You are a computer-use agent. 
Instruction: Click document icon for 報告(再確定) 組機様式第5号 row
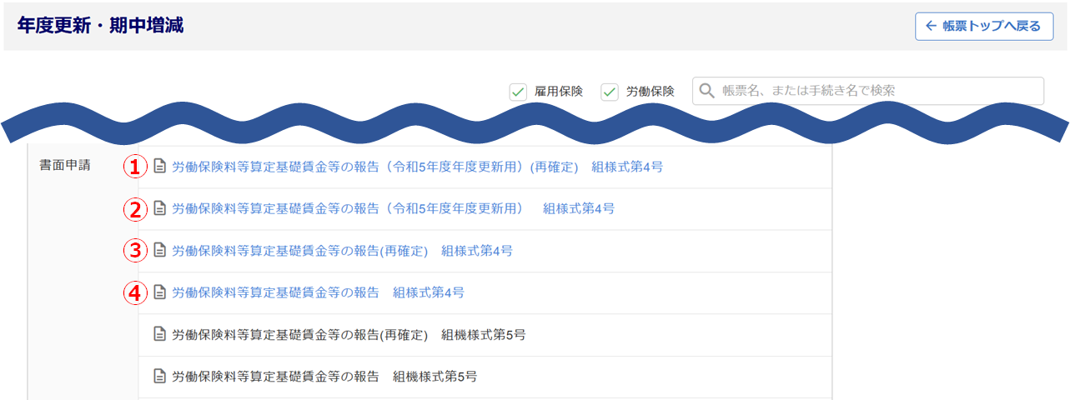pyautogui.click(x=160, y=335)
